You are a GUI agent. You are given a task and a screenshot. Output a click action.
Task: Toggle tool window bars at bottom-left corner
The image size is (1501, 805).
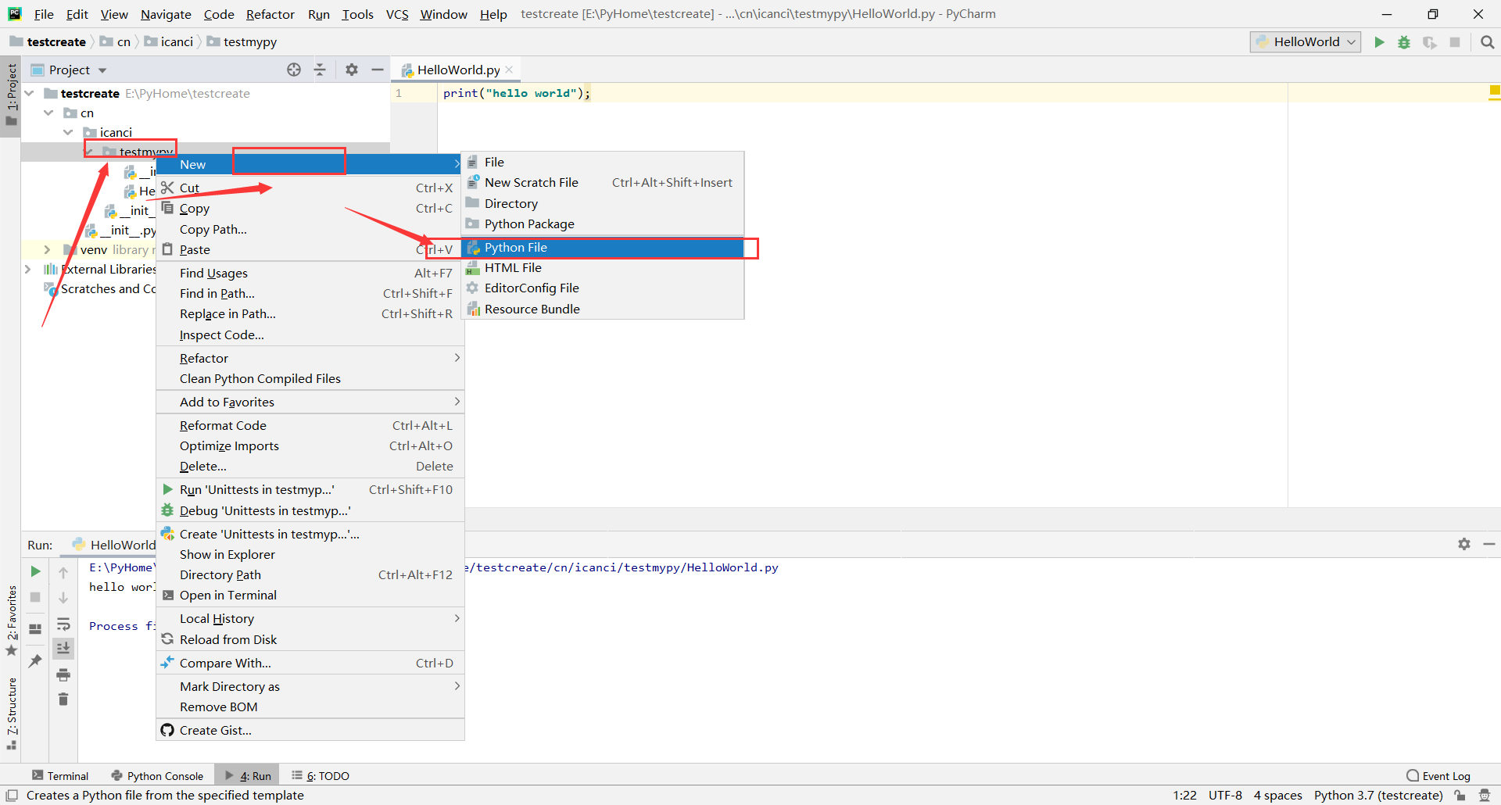12,796
